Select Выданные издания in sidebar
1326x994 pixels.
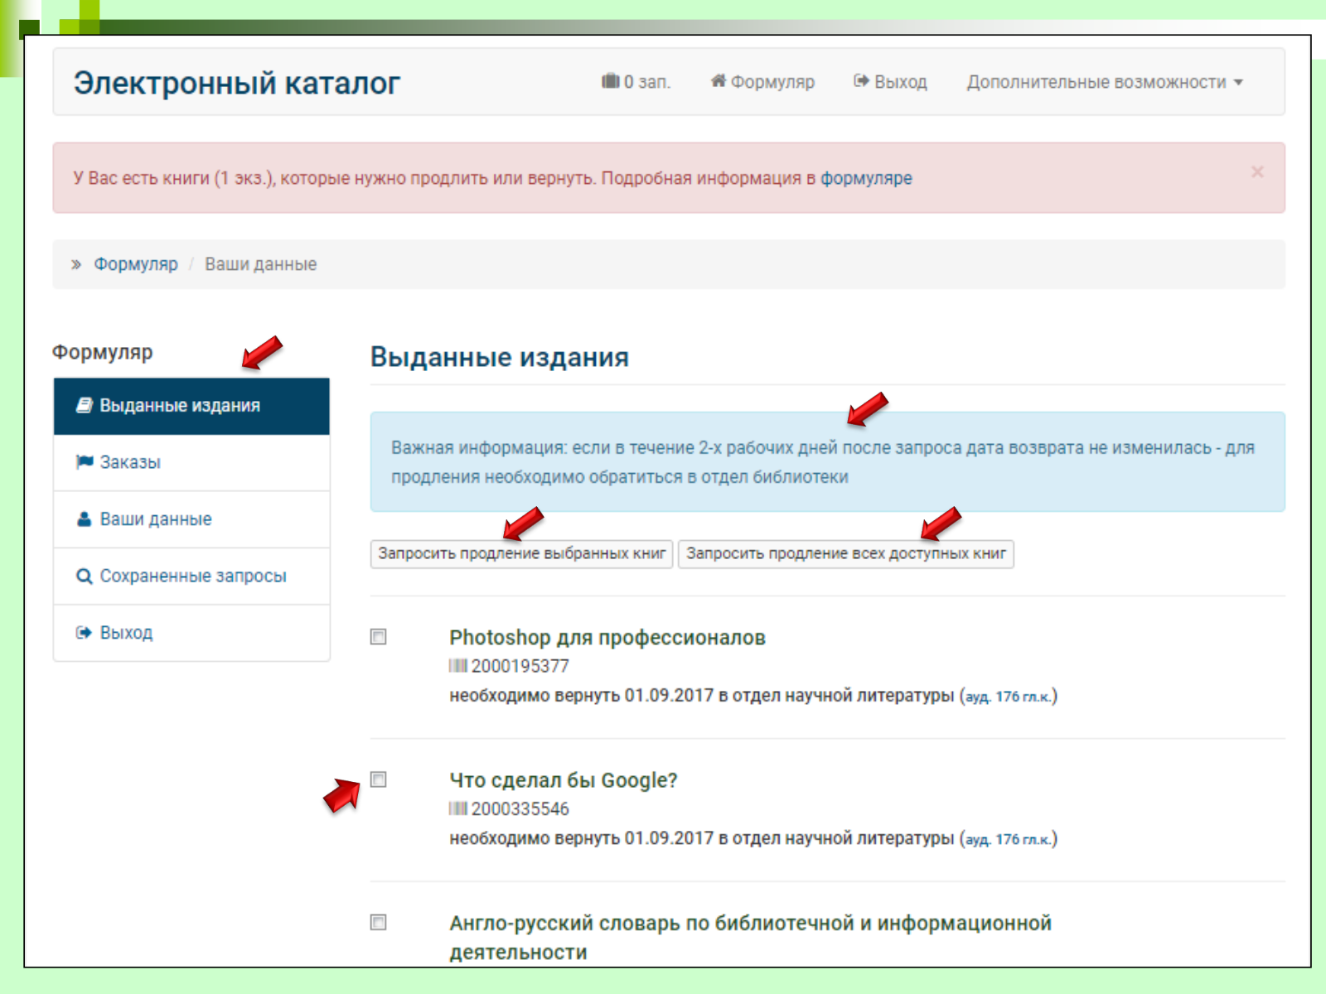[x=191, y=406]
